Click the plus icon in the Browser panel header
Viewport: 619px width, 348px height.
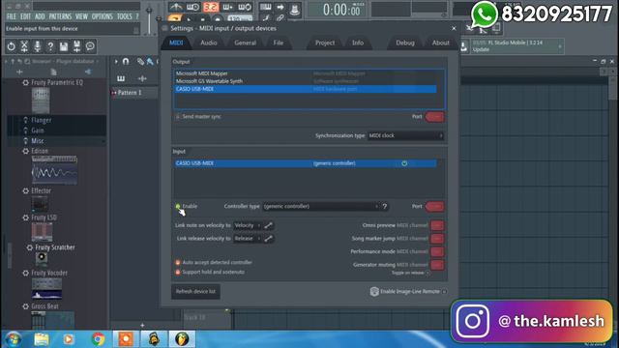click(19, 72)
